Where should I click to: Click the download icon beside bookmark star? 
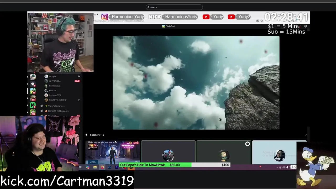(x=258, y=21)
